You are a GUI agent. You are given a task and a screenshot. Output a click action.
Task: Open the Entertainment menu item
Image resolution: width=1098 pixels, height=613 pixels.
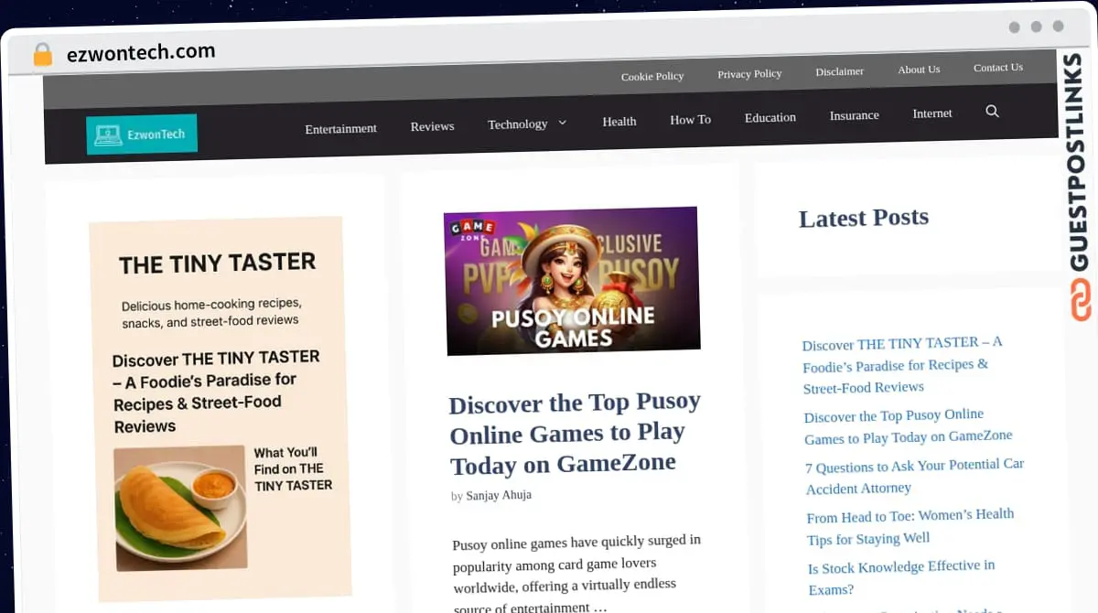[x=340, y=128]
